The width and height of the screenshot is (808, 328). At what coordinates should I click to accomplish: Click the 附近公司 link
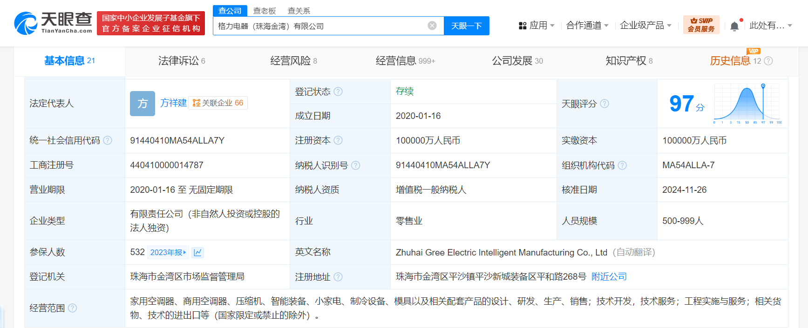tap(609, 277)
